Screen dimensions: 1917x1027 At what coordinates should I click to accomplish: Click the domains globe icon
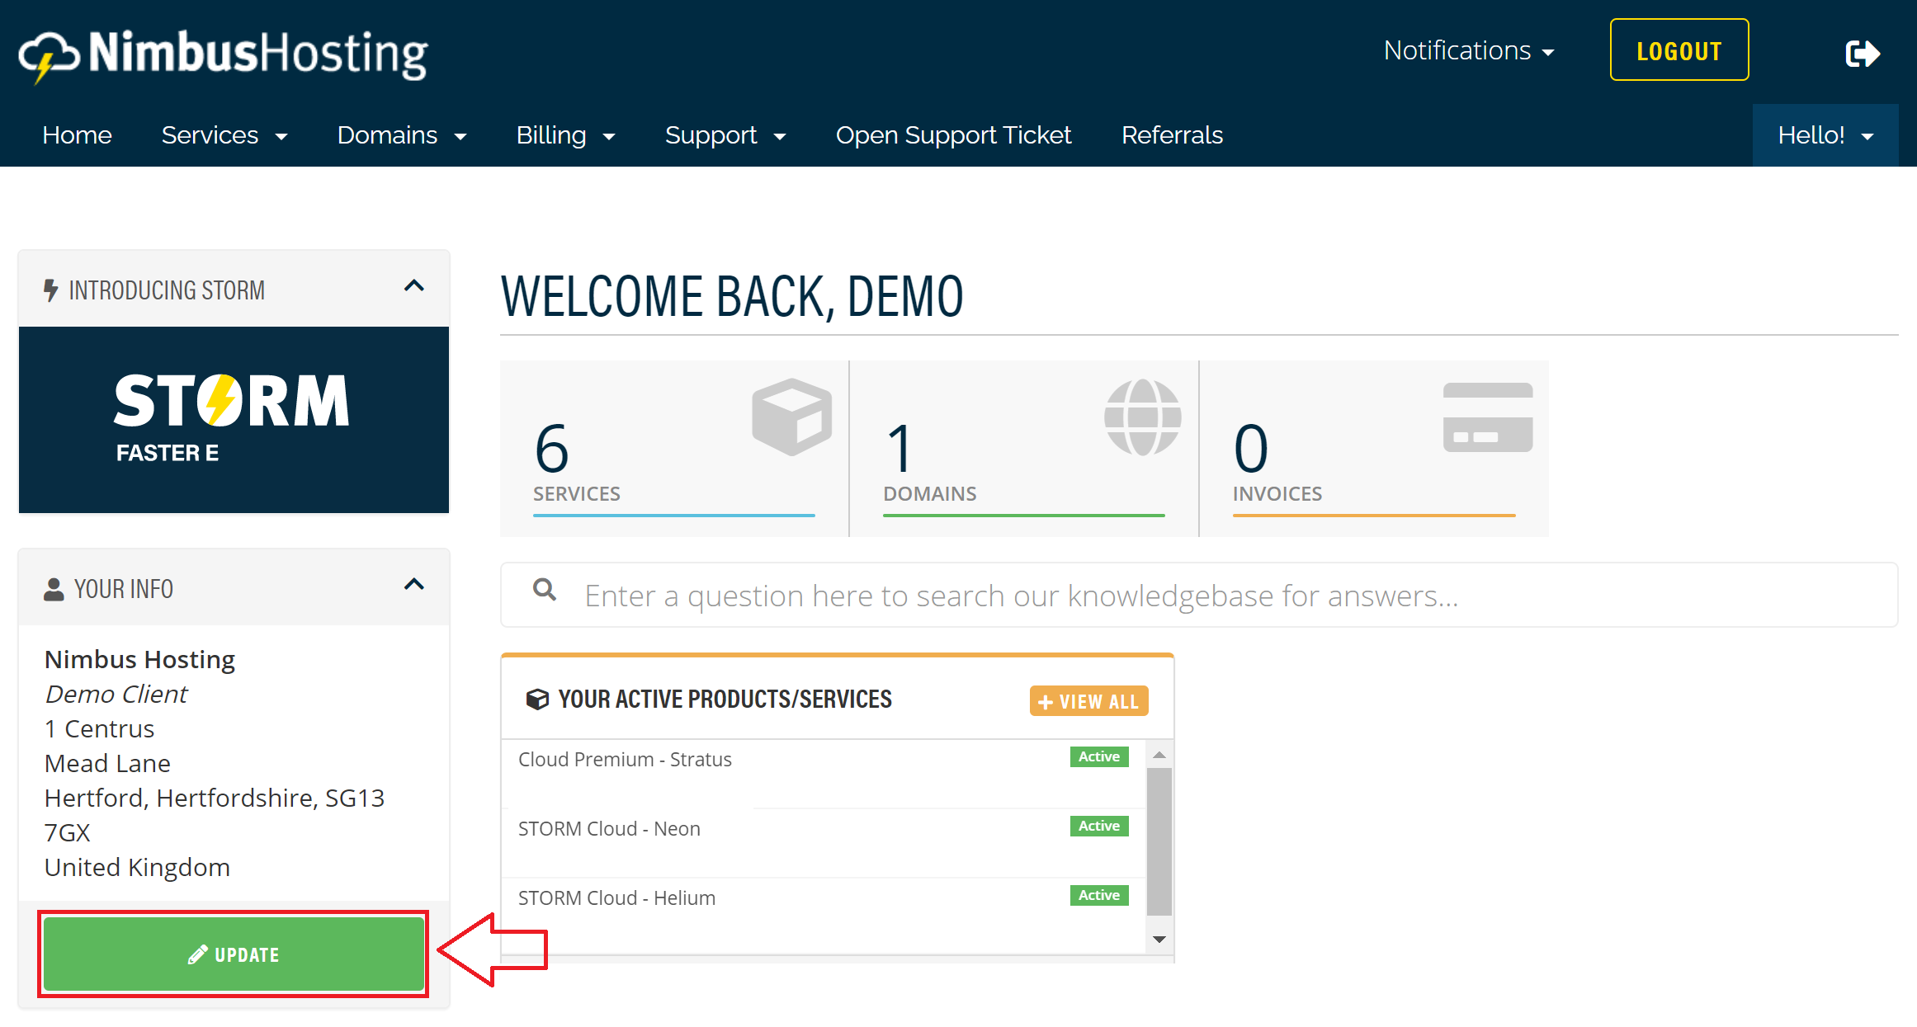[x=1142, y=417]
